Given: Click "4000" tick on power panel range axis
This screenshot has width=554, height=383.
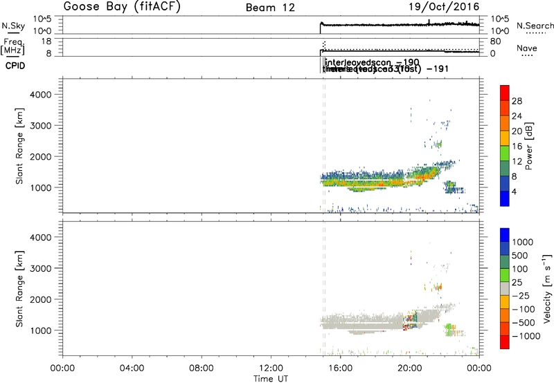Looking at the screenshot, I should click(x=41, y=95).
